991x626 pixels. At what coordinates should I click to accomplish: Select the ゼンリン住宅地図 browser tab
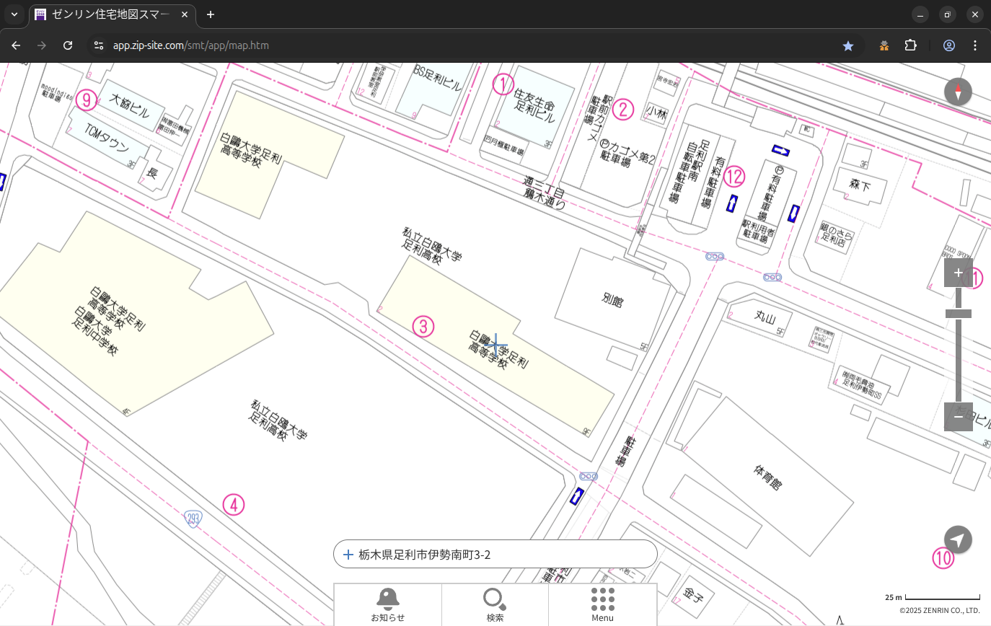coord(113,14)
